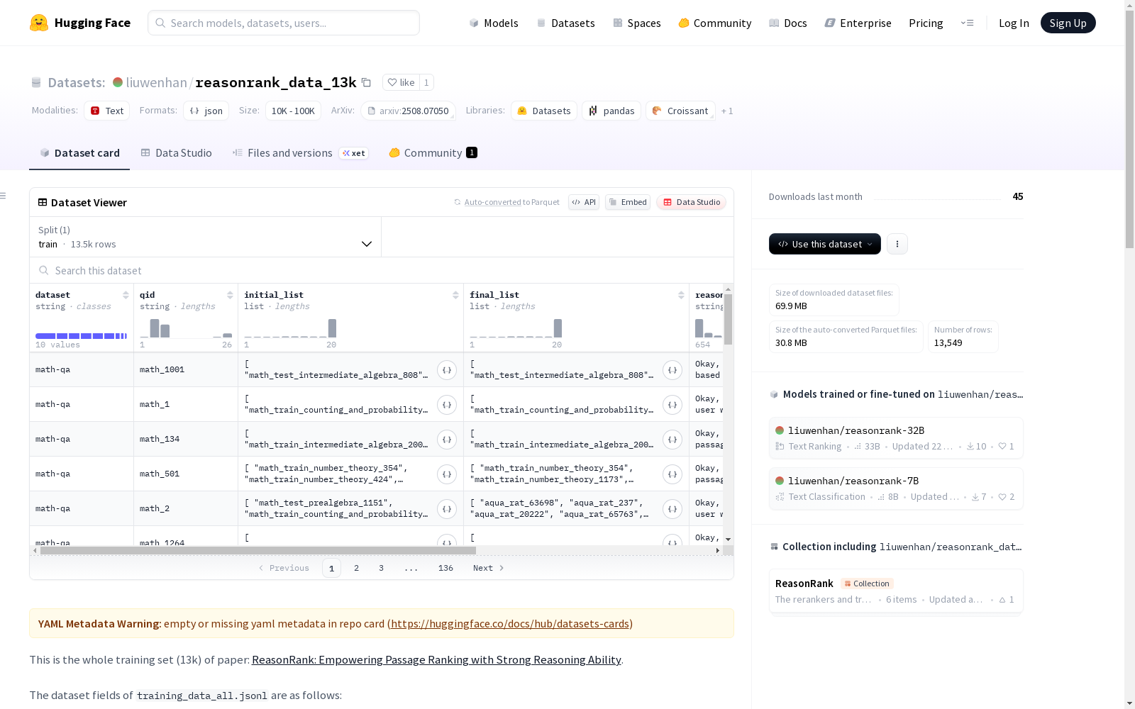Open the ReasonRank collection card
Screen dimensions: 1135x709
pyautogui.click(x=896, y=591)
